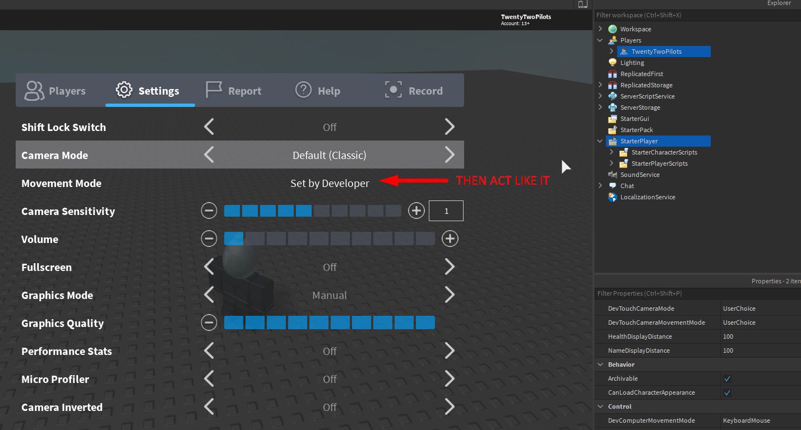801x430 pixels.
Task: Click the Volume slider bar
Action: coord(330,239)
